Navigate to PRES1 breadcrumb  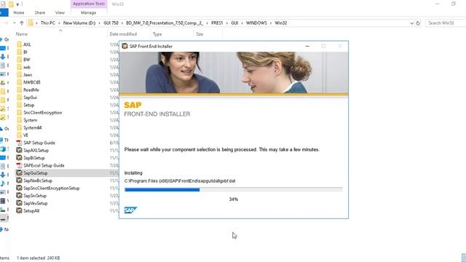click(217, 23)
